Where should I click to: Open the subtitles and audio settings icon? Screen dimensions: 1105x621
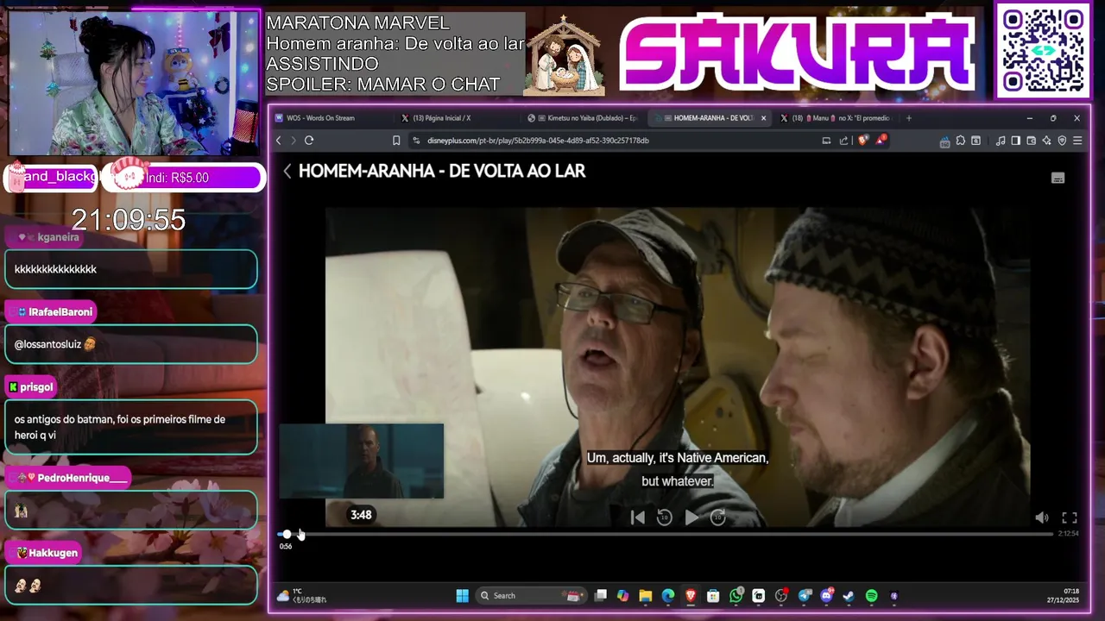pyautogui.click(x=1058, y=178)
